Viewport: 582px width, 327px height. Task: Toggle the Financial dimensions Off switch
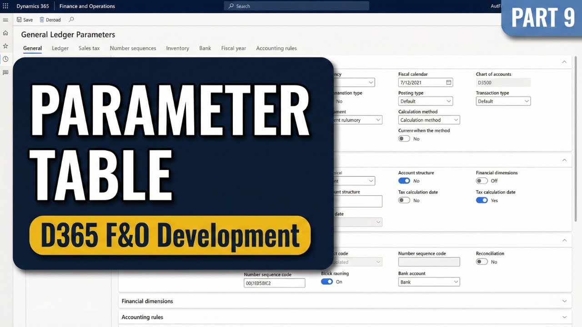482,181
